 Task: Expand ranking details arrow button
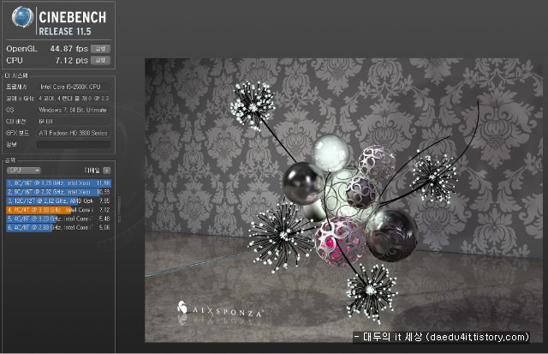click(107, 171)
